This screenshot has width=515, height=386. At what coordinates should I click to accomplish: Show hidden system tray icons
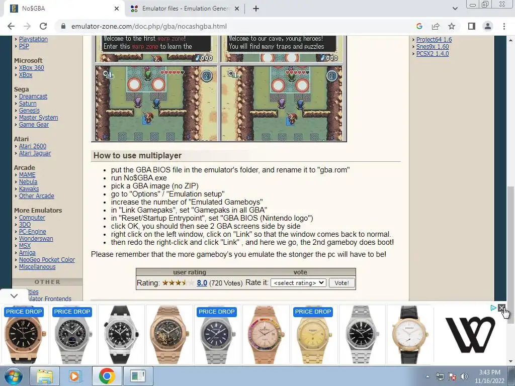tap(427, 376)
